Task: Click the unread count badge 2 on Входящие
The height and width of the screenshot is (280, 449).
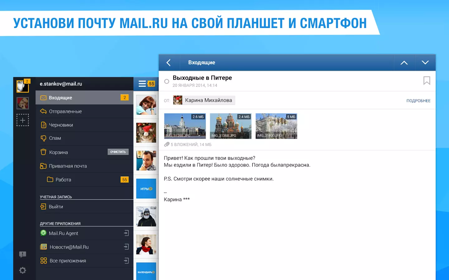Action: pyautogui.click(x=125, y=98)
